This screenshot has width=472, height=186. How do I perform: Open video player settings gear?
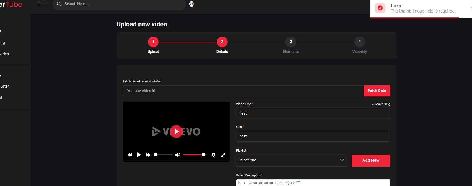click(x=213, y=155)
